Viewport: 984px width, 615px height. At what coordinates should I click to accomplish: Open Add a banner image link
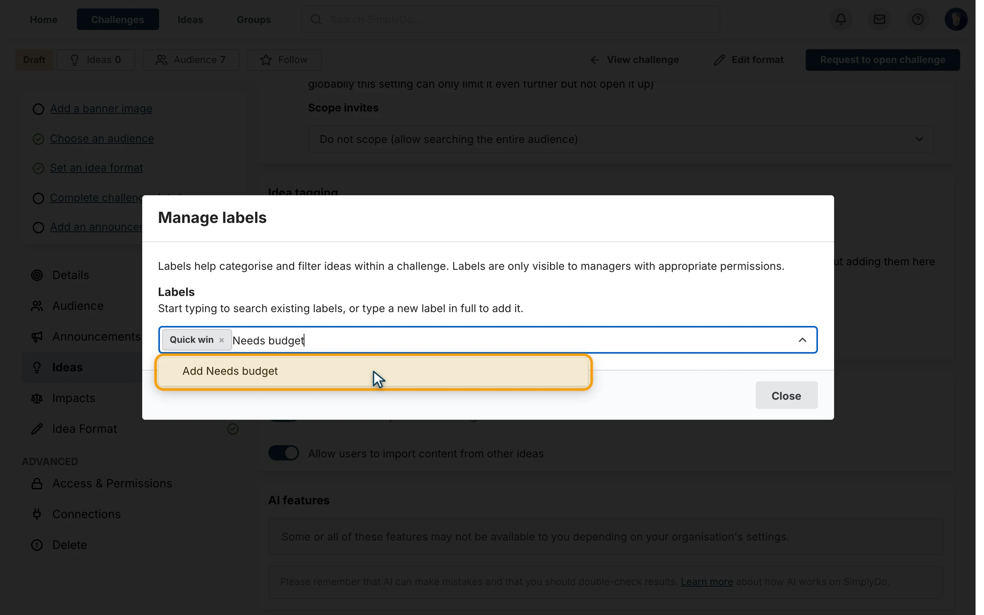tap(101, 109)
